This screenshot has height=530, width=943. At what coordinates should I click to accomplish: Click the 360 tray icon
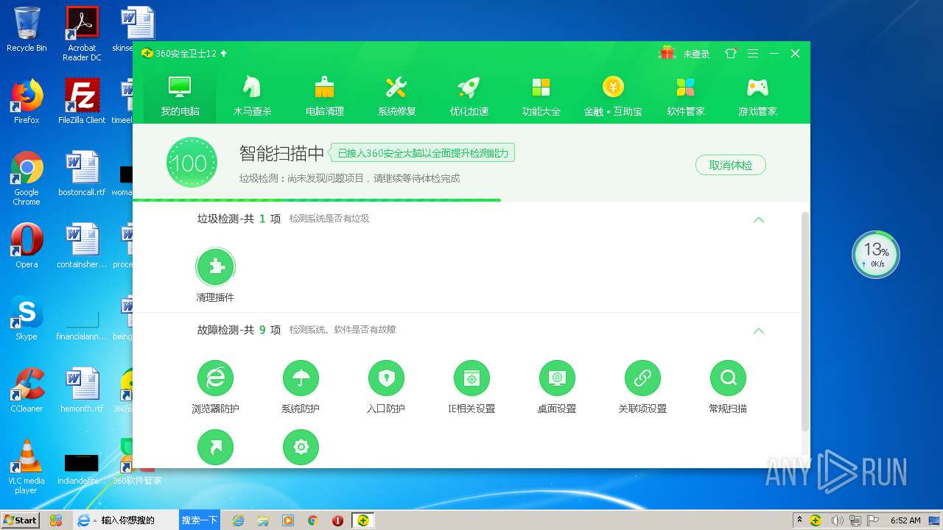point(816,520)
